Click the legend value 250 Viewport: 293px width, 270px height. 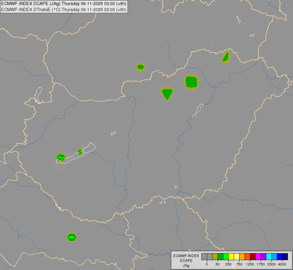pos(228,264)
